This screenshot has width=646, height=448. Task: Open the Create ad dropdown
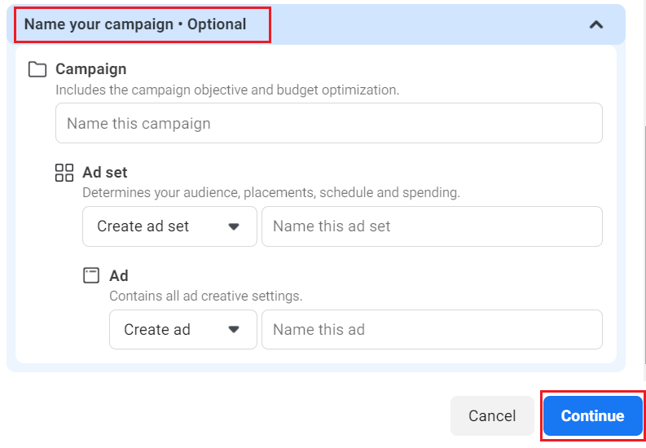183,329
